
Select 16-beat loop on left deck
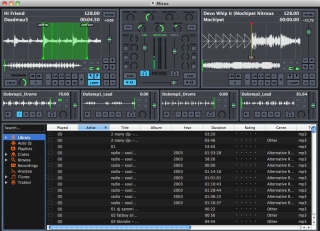(x=74, y=82)
